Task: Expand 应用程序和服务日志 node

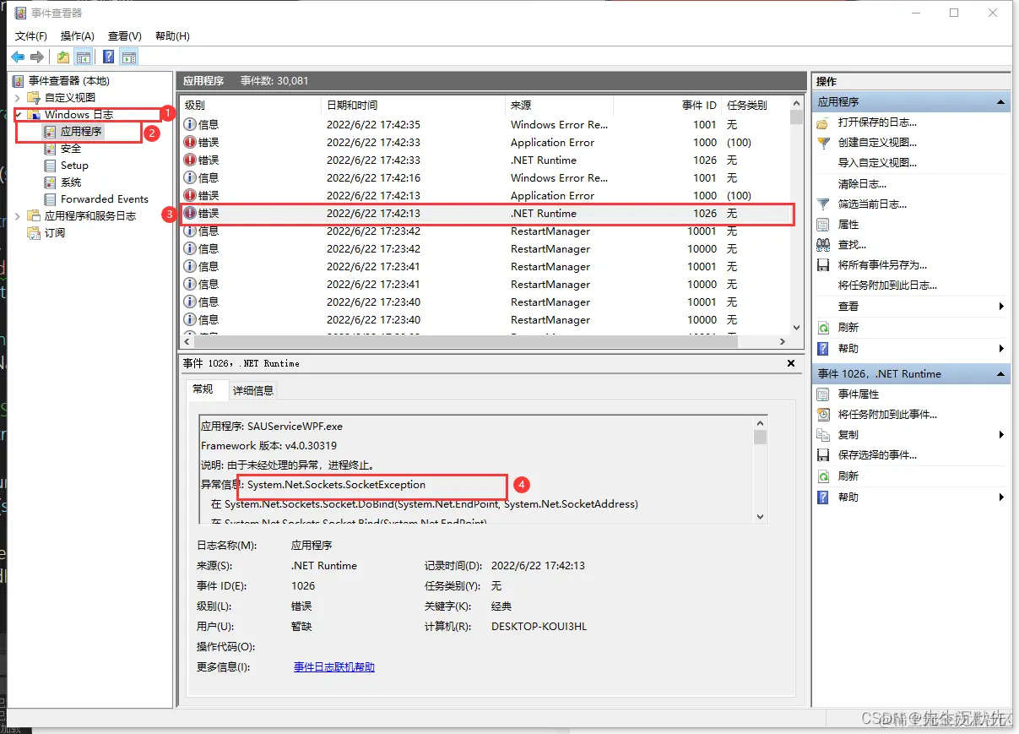Action: click(x=18, y=216)
